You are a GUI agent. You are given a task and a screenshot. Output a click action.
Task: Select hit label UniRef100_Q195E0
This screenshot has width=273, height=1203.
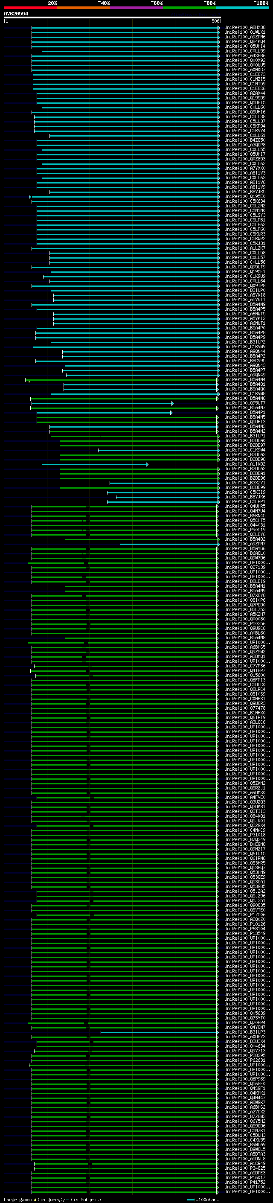[245, 197]
